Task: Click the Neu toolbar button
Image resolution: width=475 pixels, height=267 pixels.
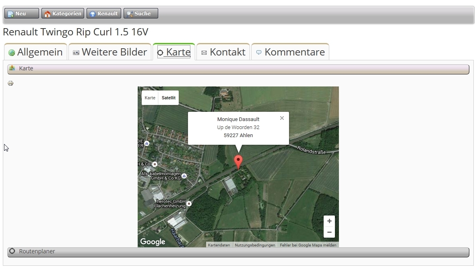Action: tap(21, 13)
